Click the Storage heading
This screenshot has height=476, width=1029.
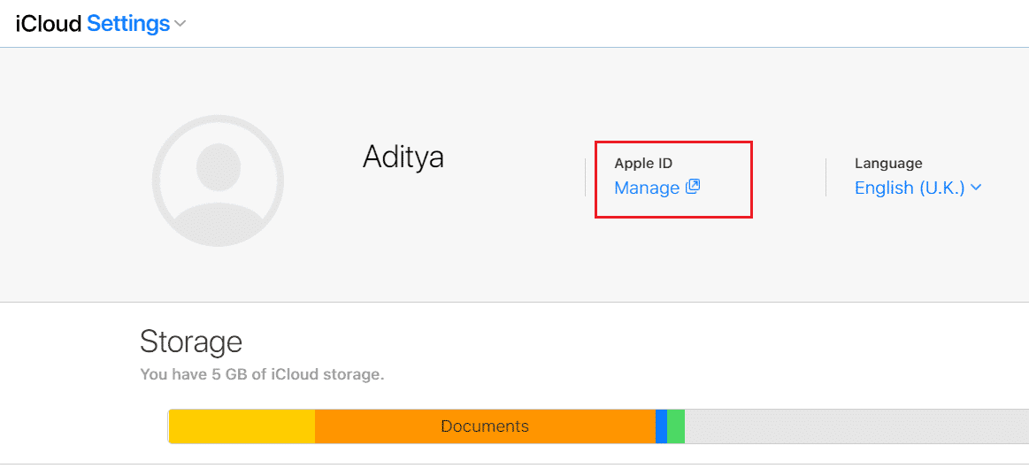(x=191, y=342)
